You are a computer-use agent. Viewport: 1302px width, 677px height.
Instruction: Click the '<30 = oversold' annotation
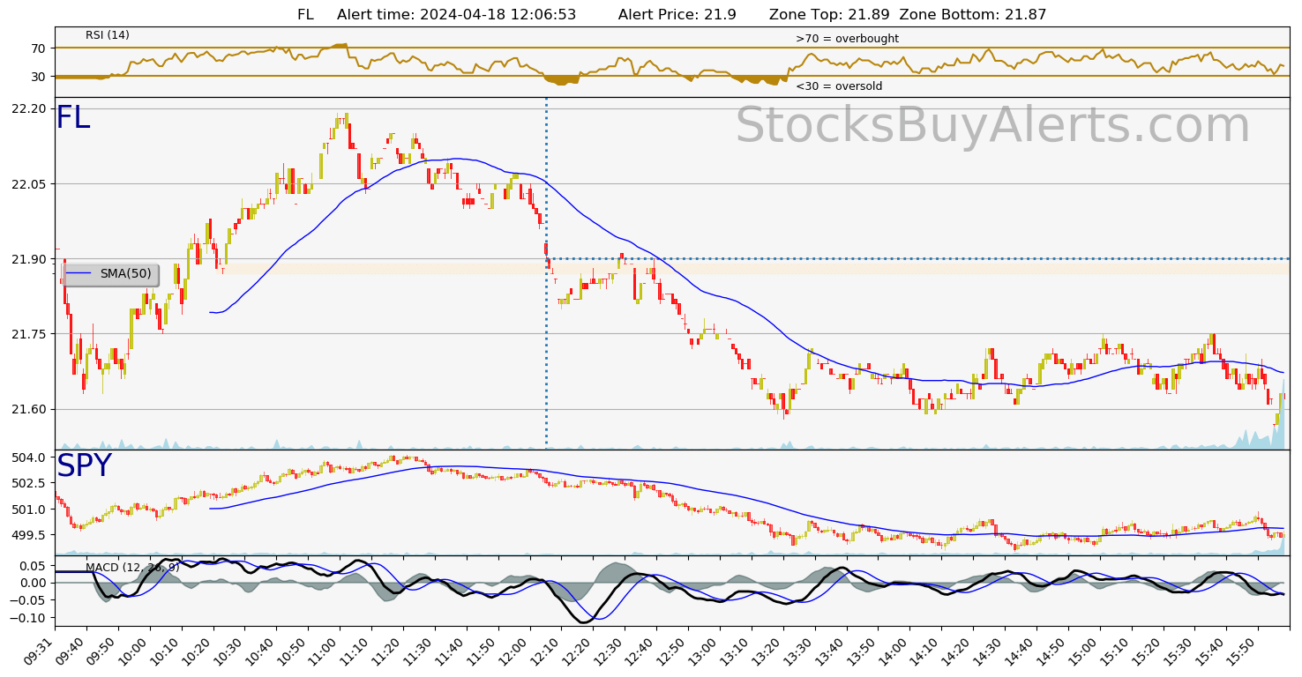[839, 86]
